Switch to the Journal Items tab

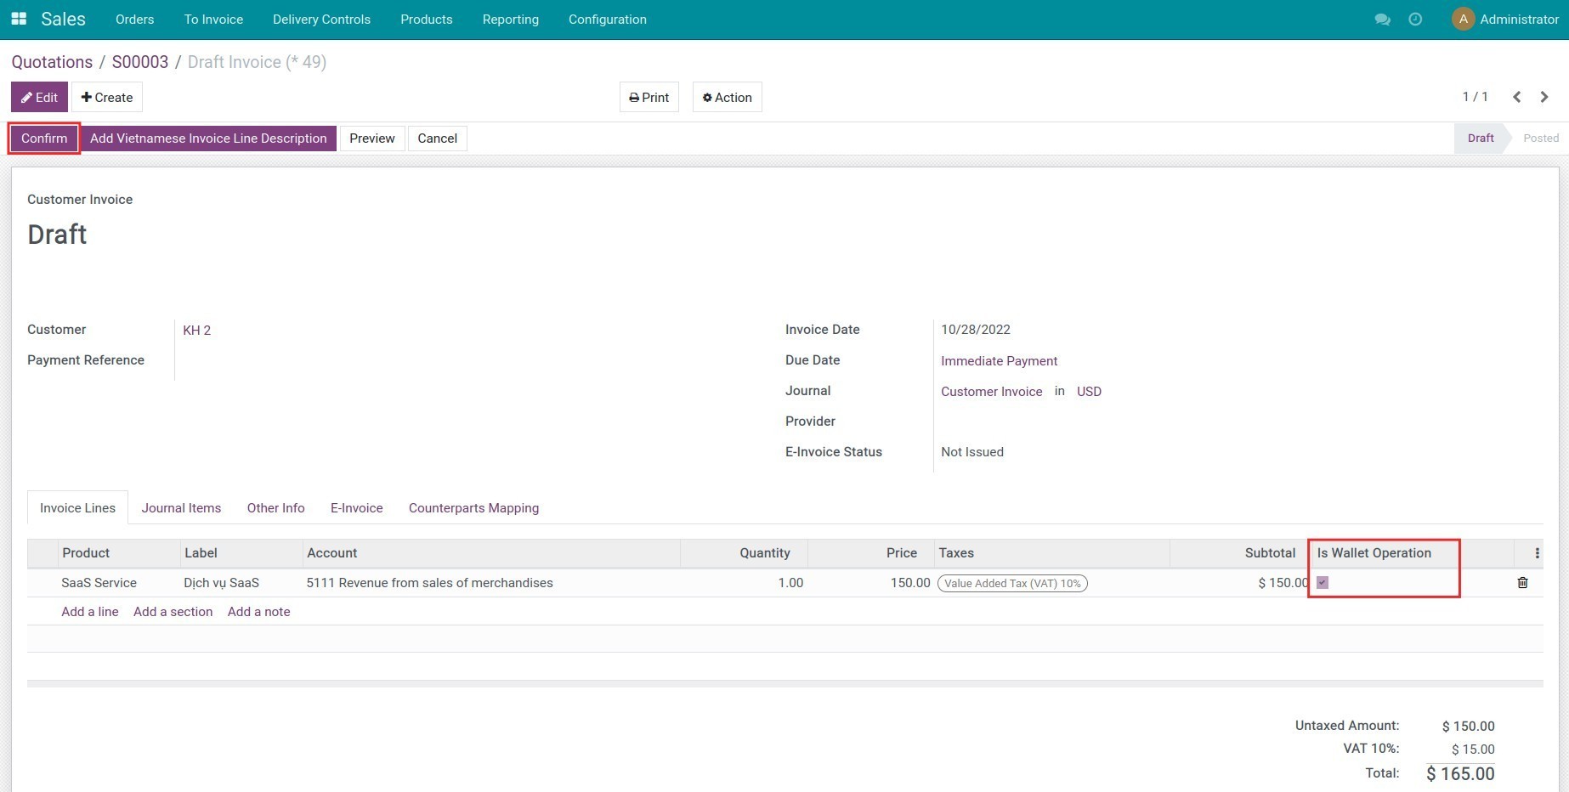pos(181,507)
